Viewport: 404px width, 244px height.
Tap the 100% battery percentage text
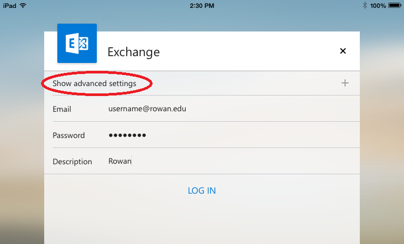[378, 5]
